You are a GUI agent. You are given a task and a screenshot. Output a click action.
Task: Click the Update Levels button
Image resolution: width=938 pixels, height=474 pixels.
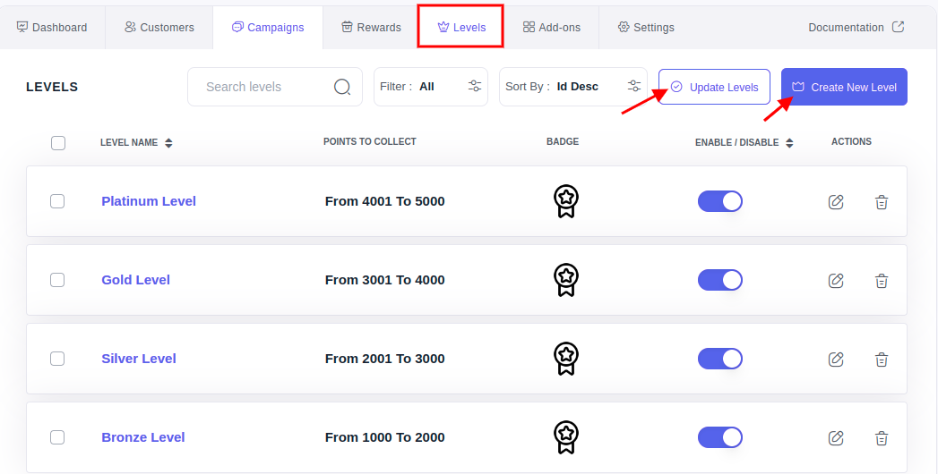714,87
